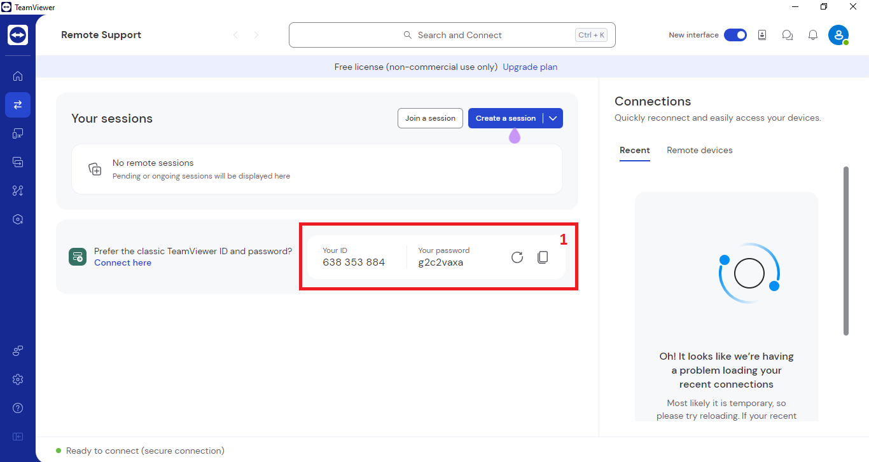This screenshot has height=462, width=869.
Task: Click the add session icon in No remote sessions
Action: [95, 169]
